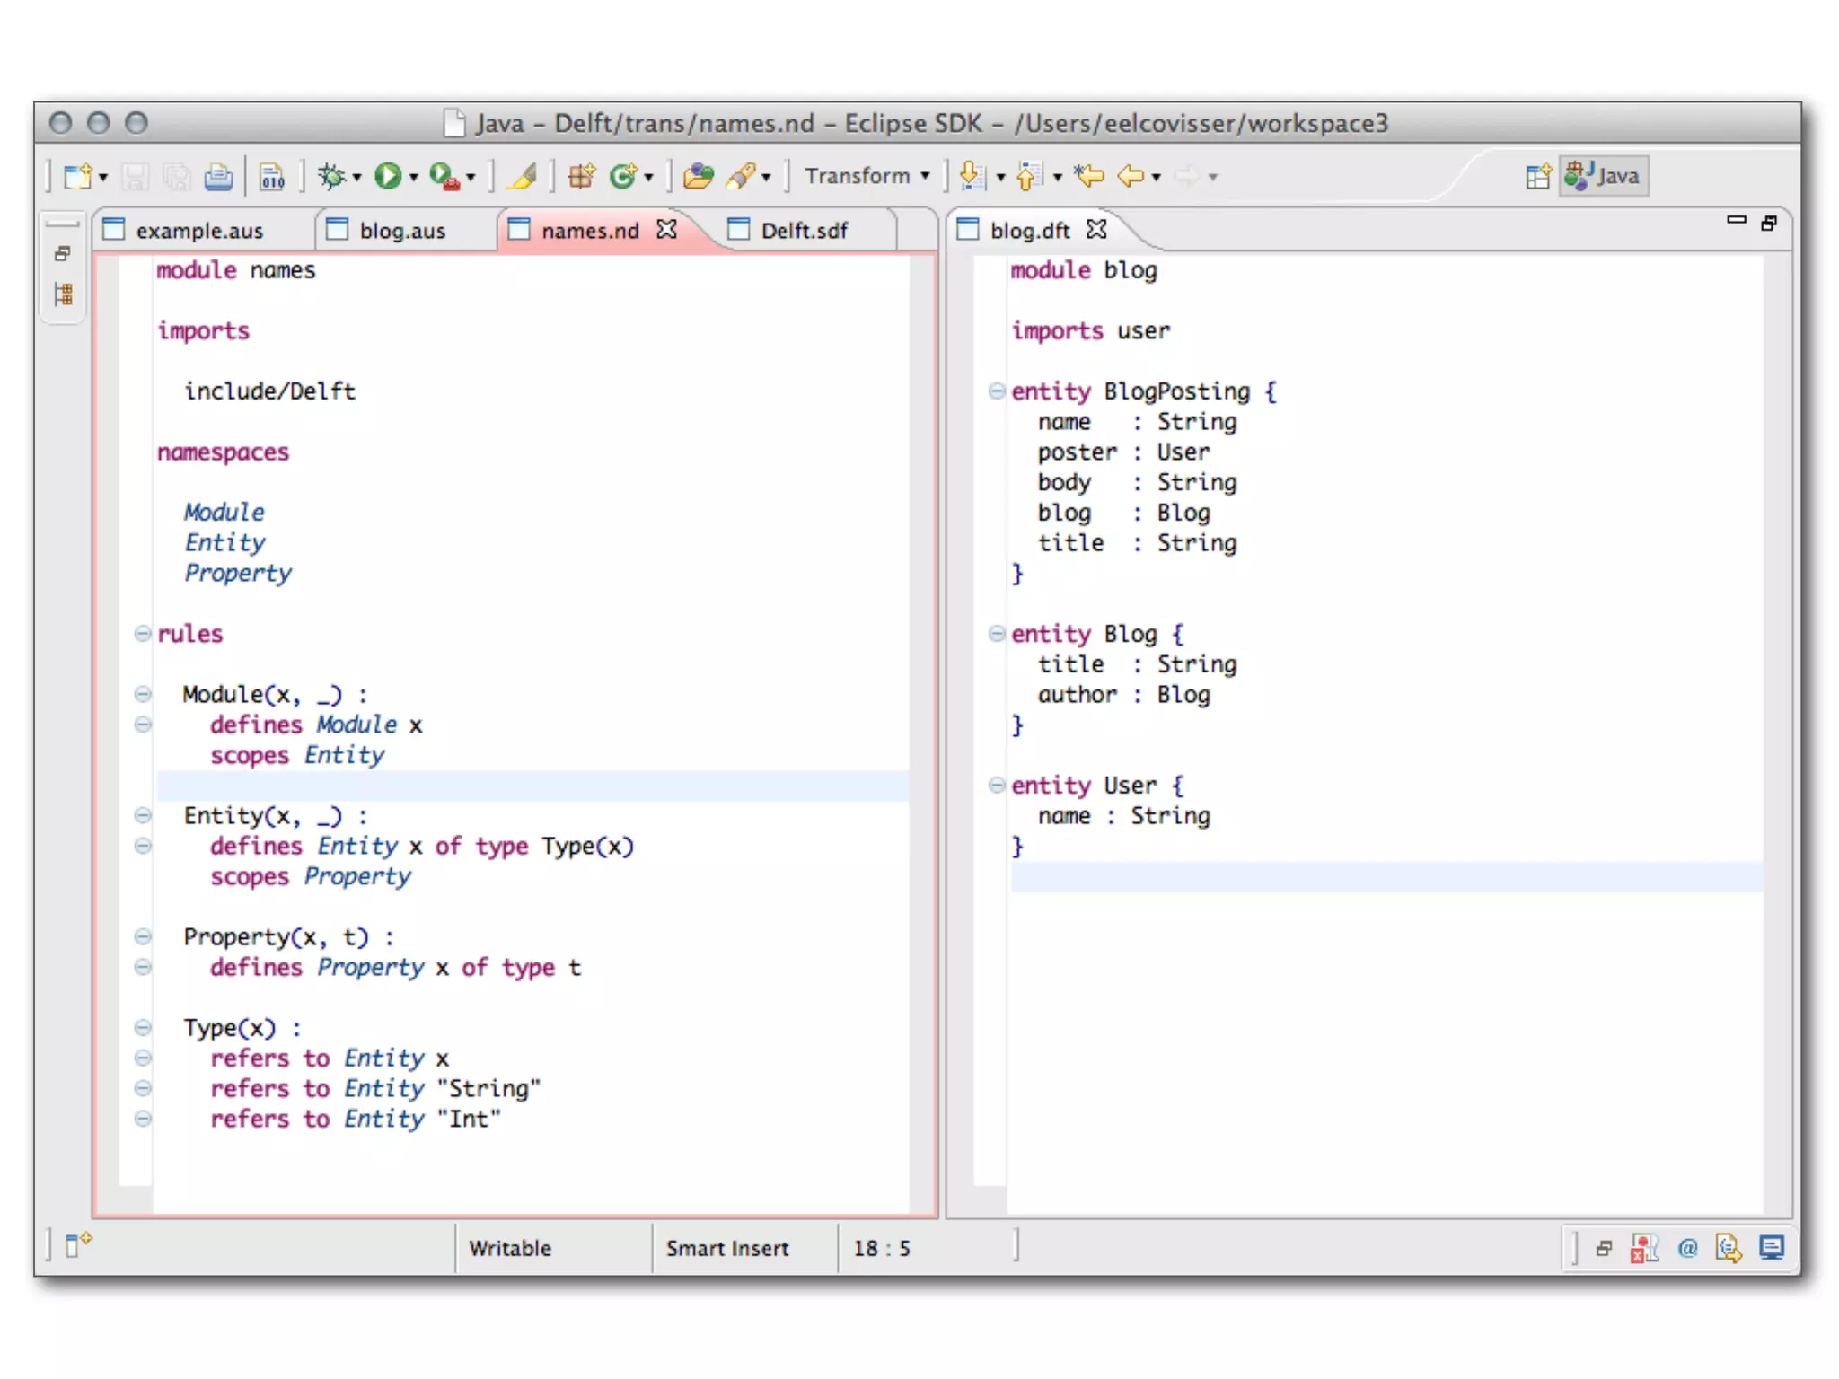Close the blog.dft editor tab
This screenshot has width=1839, height=1379.
1096,230
